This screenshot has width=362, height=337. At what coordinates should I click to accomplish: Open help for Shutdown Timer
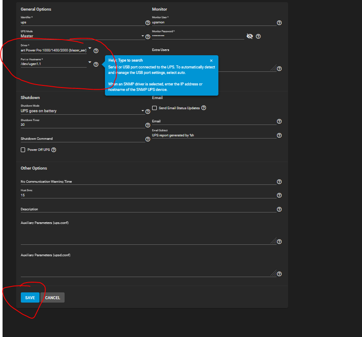tap(148, 125)
